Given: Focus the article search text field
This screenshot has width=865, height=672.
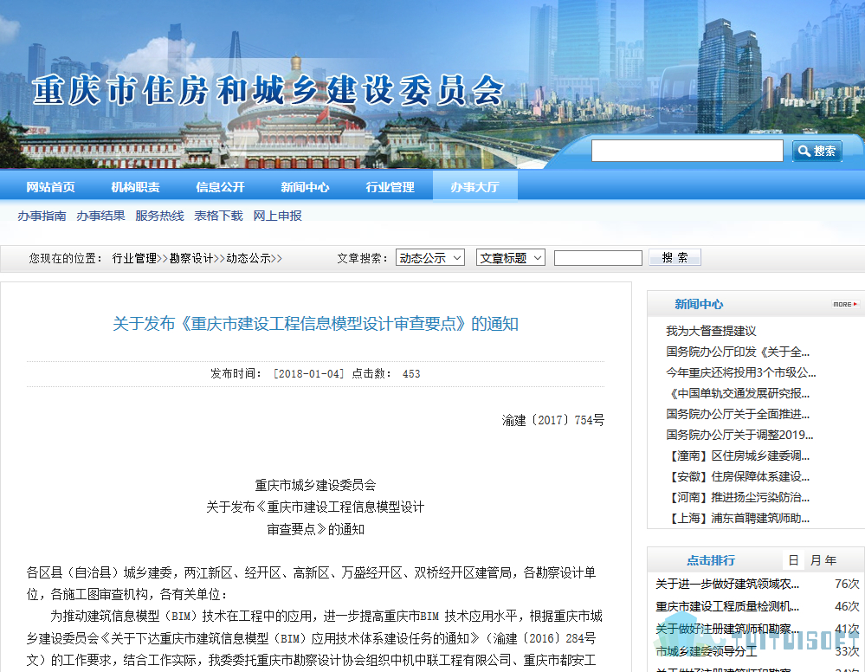Looking at the screenshot, I should [x=598, y=258].
